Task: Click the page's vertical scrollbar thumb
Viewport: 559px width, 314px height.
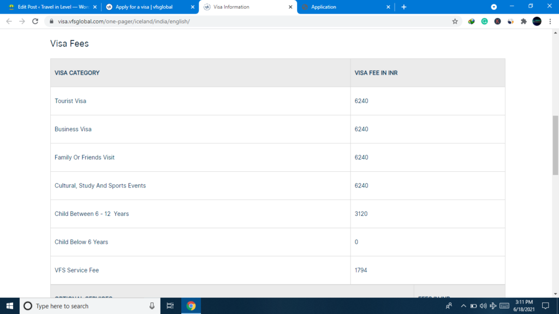Action: (x=555, y=145)
